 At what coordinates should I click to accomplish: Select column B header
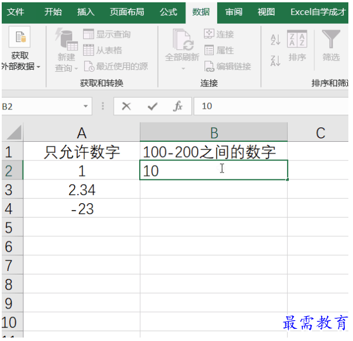[x=214, y=133]
